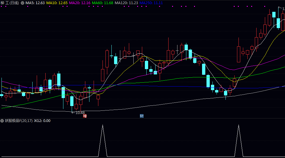Click the 10.48 low price annotation
This screenshot has height=158, width=285.
79,113
